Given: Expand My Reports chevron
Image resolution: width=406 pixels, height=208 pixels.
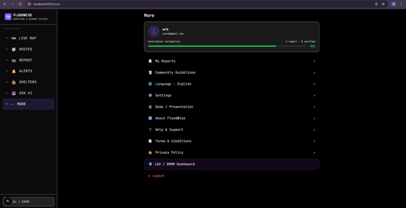Looking at the screenshot, I should tap(314, 61).
